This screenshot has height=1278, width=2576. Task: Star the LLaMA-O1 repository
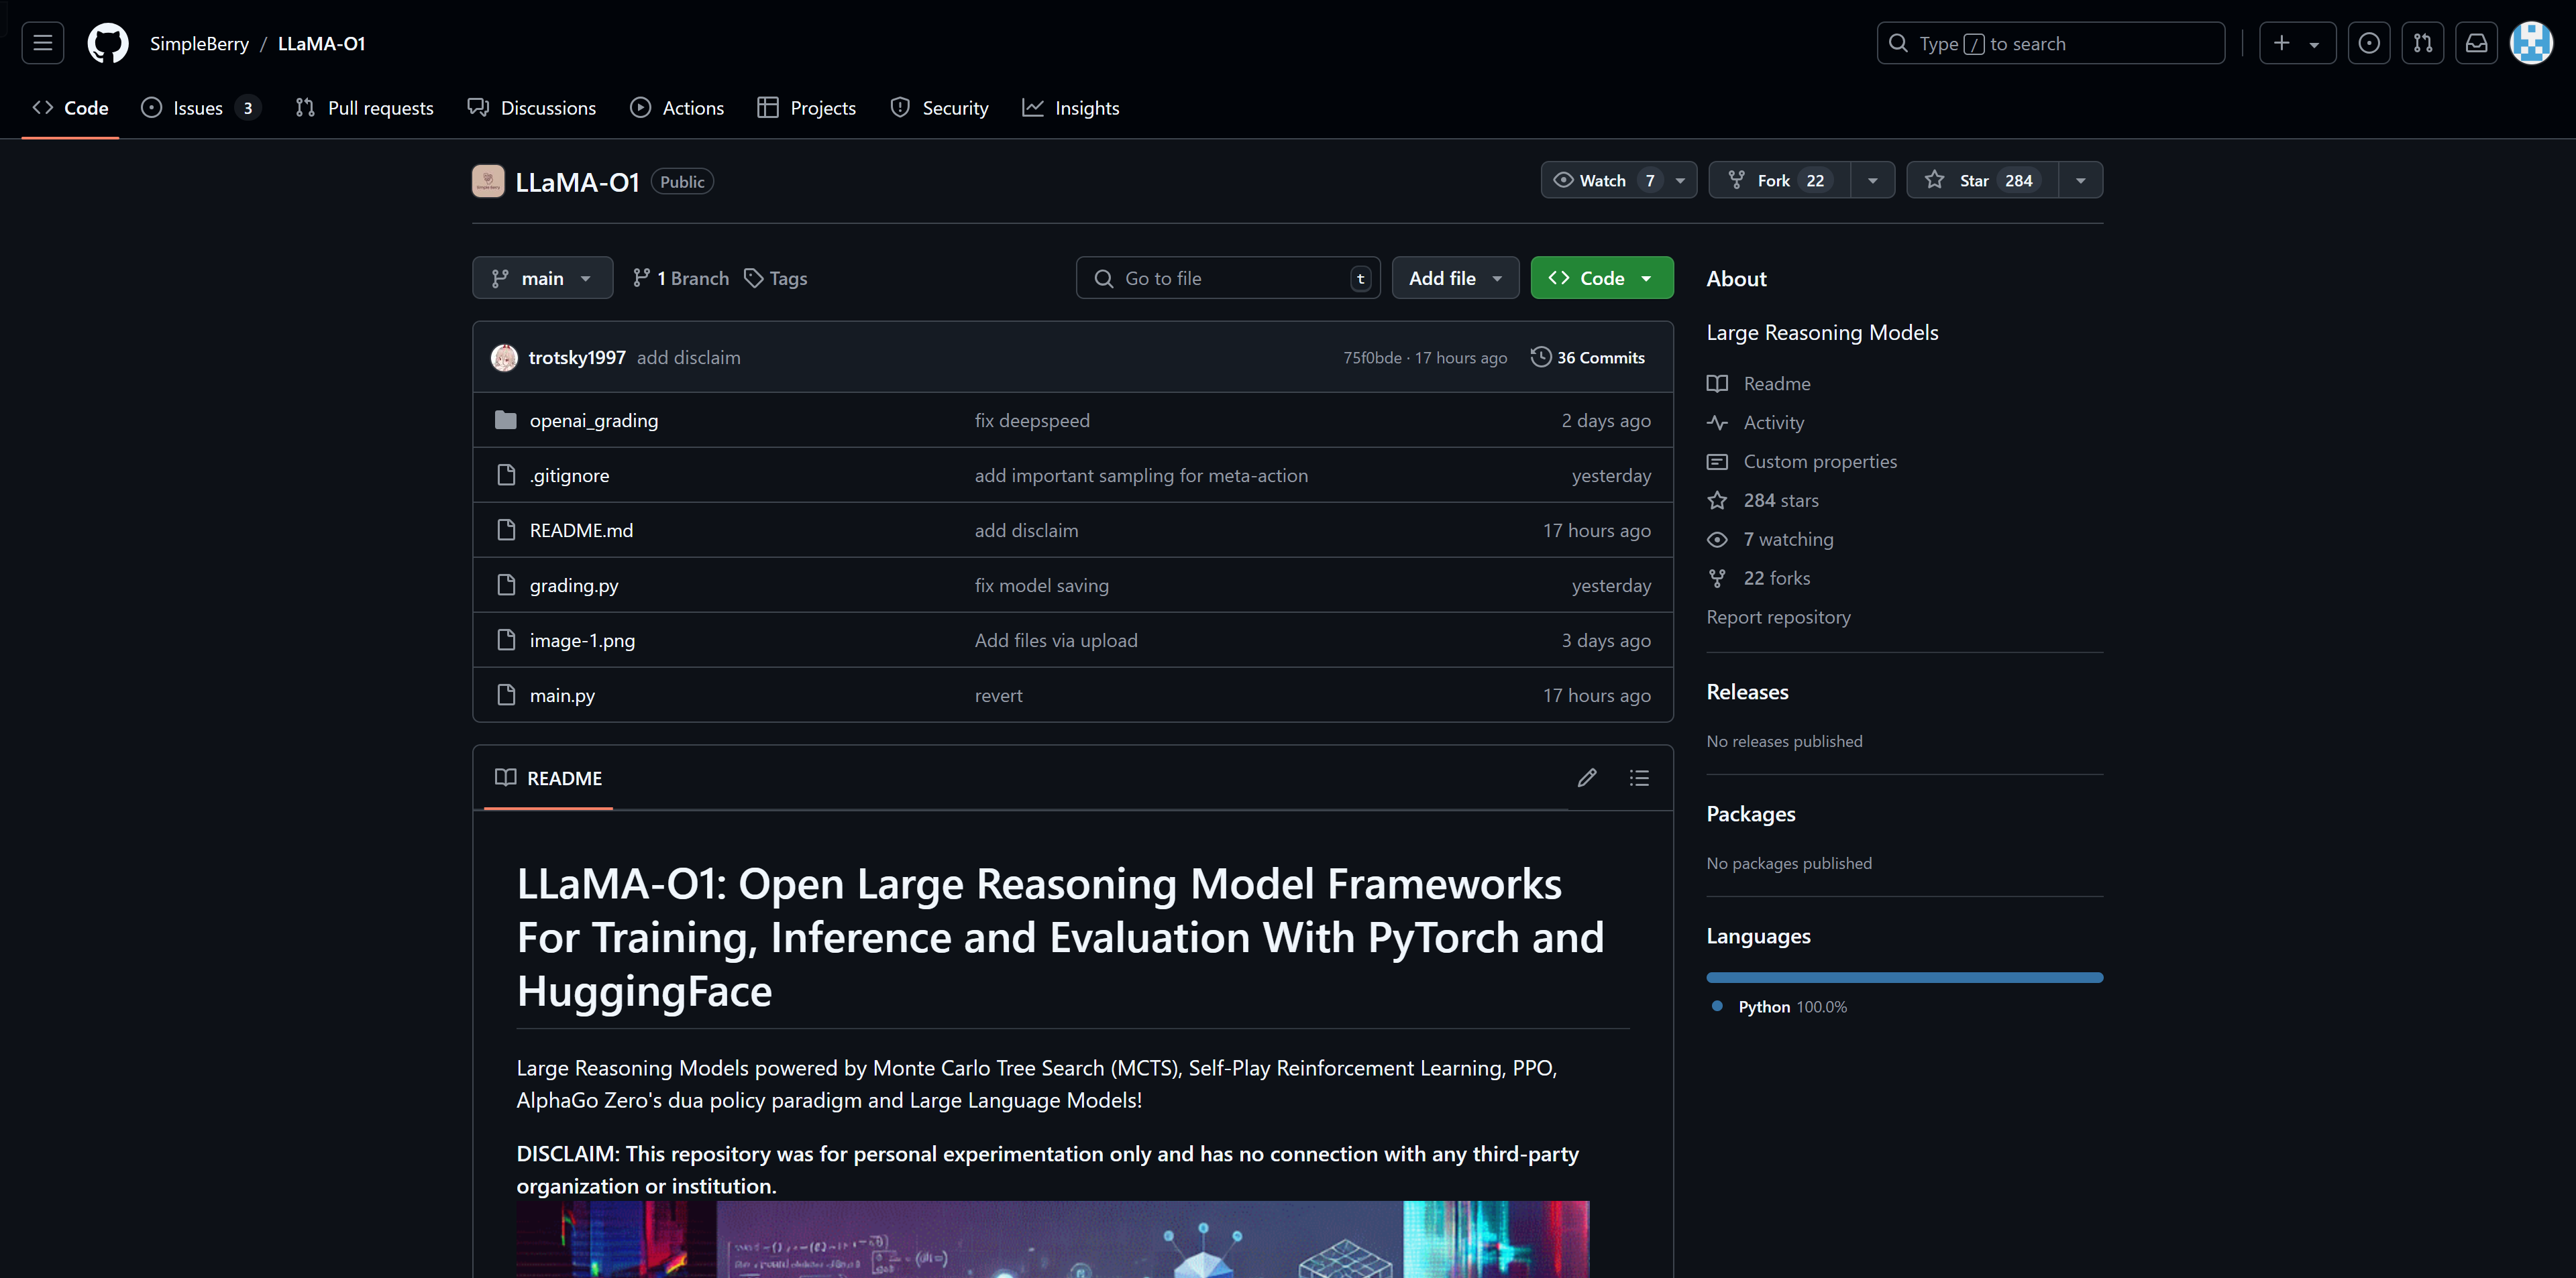[1982, 180]
